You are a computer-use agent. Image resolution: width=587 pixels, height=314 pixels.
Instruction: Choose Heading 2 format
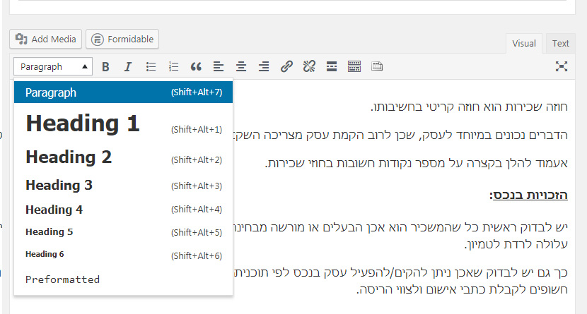pos(124,157)
